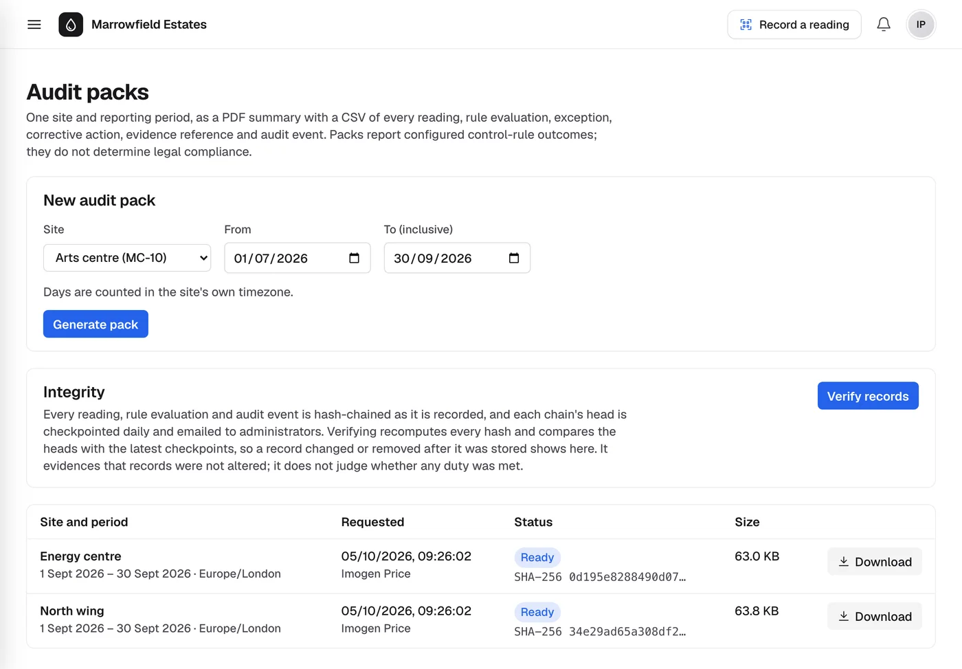
Task: Click the SHA-256 0d195e8288490d07 hash
Action: point(600,577)
